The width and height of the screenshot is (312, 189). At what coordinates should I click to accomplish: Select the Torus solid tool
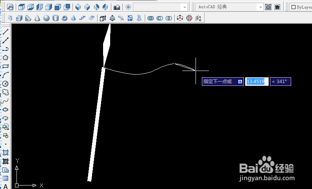point(65,18)
